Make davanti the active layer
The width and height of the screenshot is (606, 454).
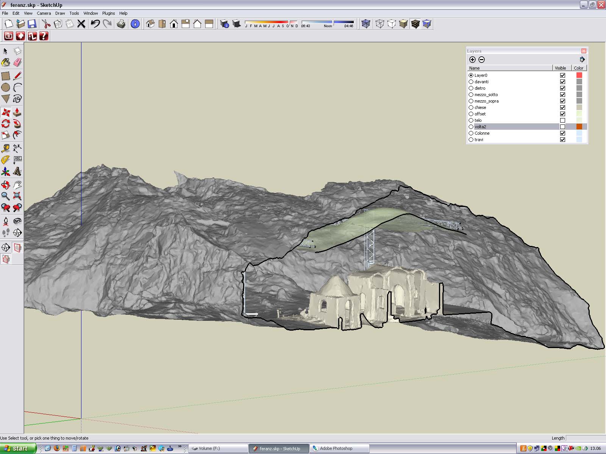click(471, 82)
